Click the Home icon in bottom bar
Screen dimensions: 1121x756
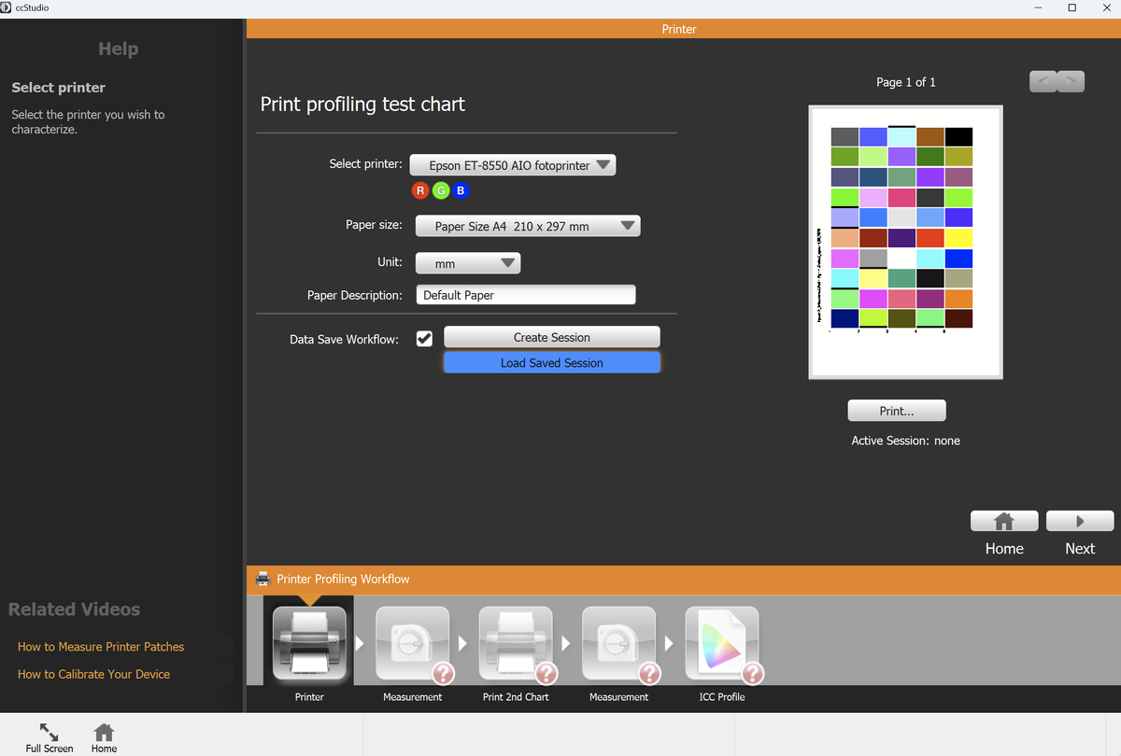pos(104,733)
